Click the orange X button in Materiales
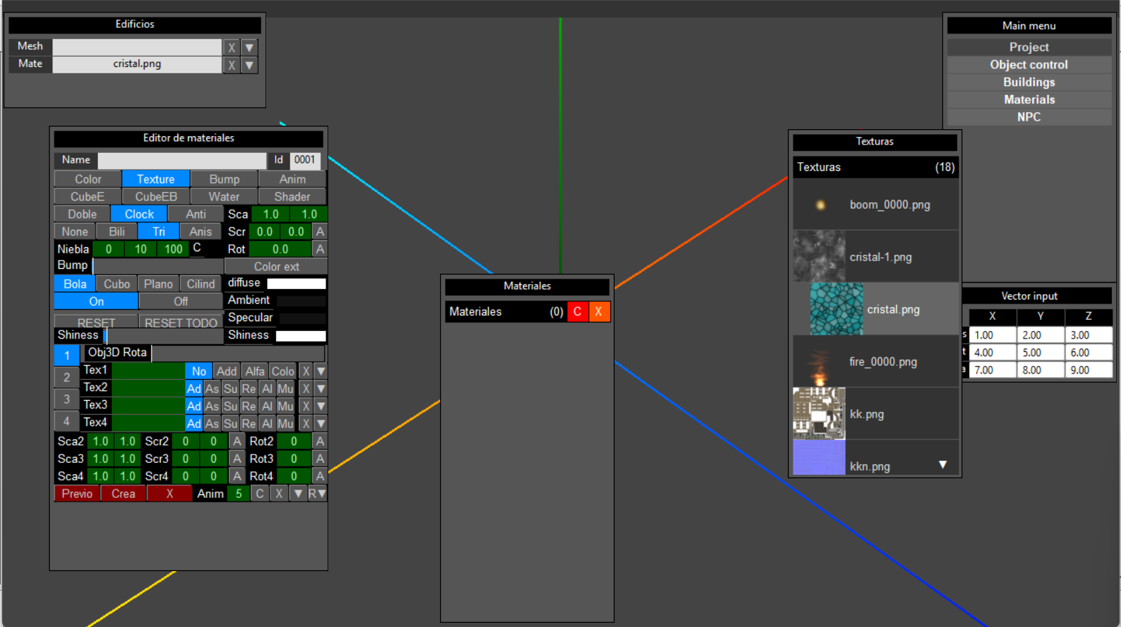The width and height of the screenshot is (1121, 627). (x=599, y=312)
